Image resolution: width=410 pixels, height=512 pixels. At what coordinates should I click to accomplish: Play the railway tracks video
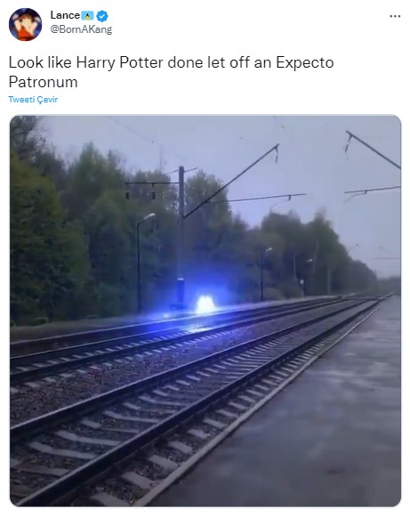click(x=205, y=311)
